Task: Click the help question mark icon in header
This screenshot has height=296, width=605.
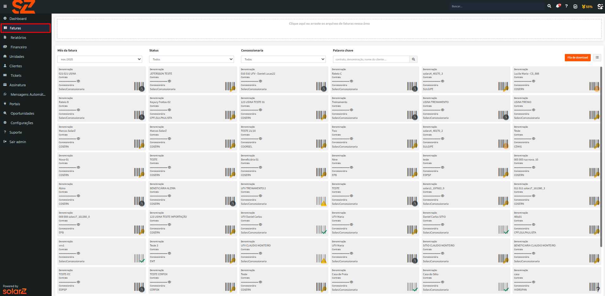Action: click(566, 6)
